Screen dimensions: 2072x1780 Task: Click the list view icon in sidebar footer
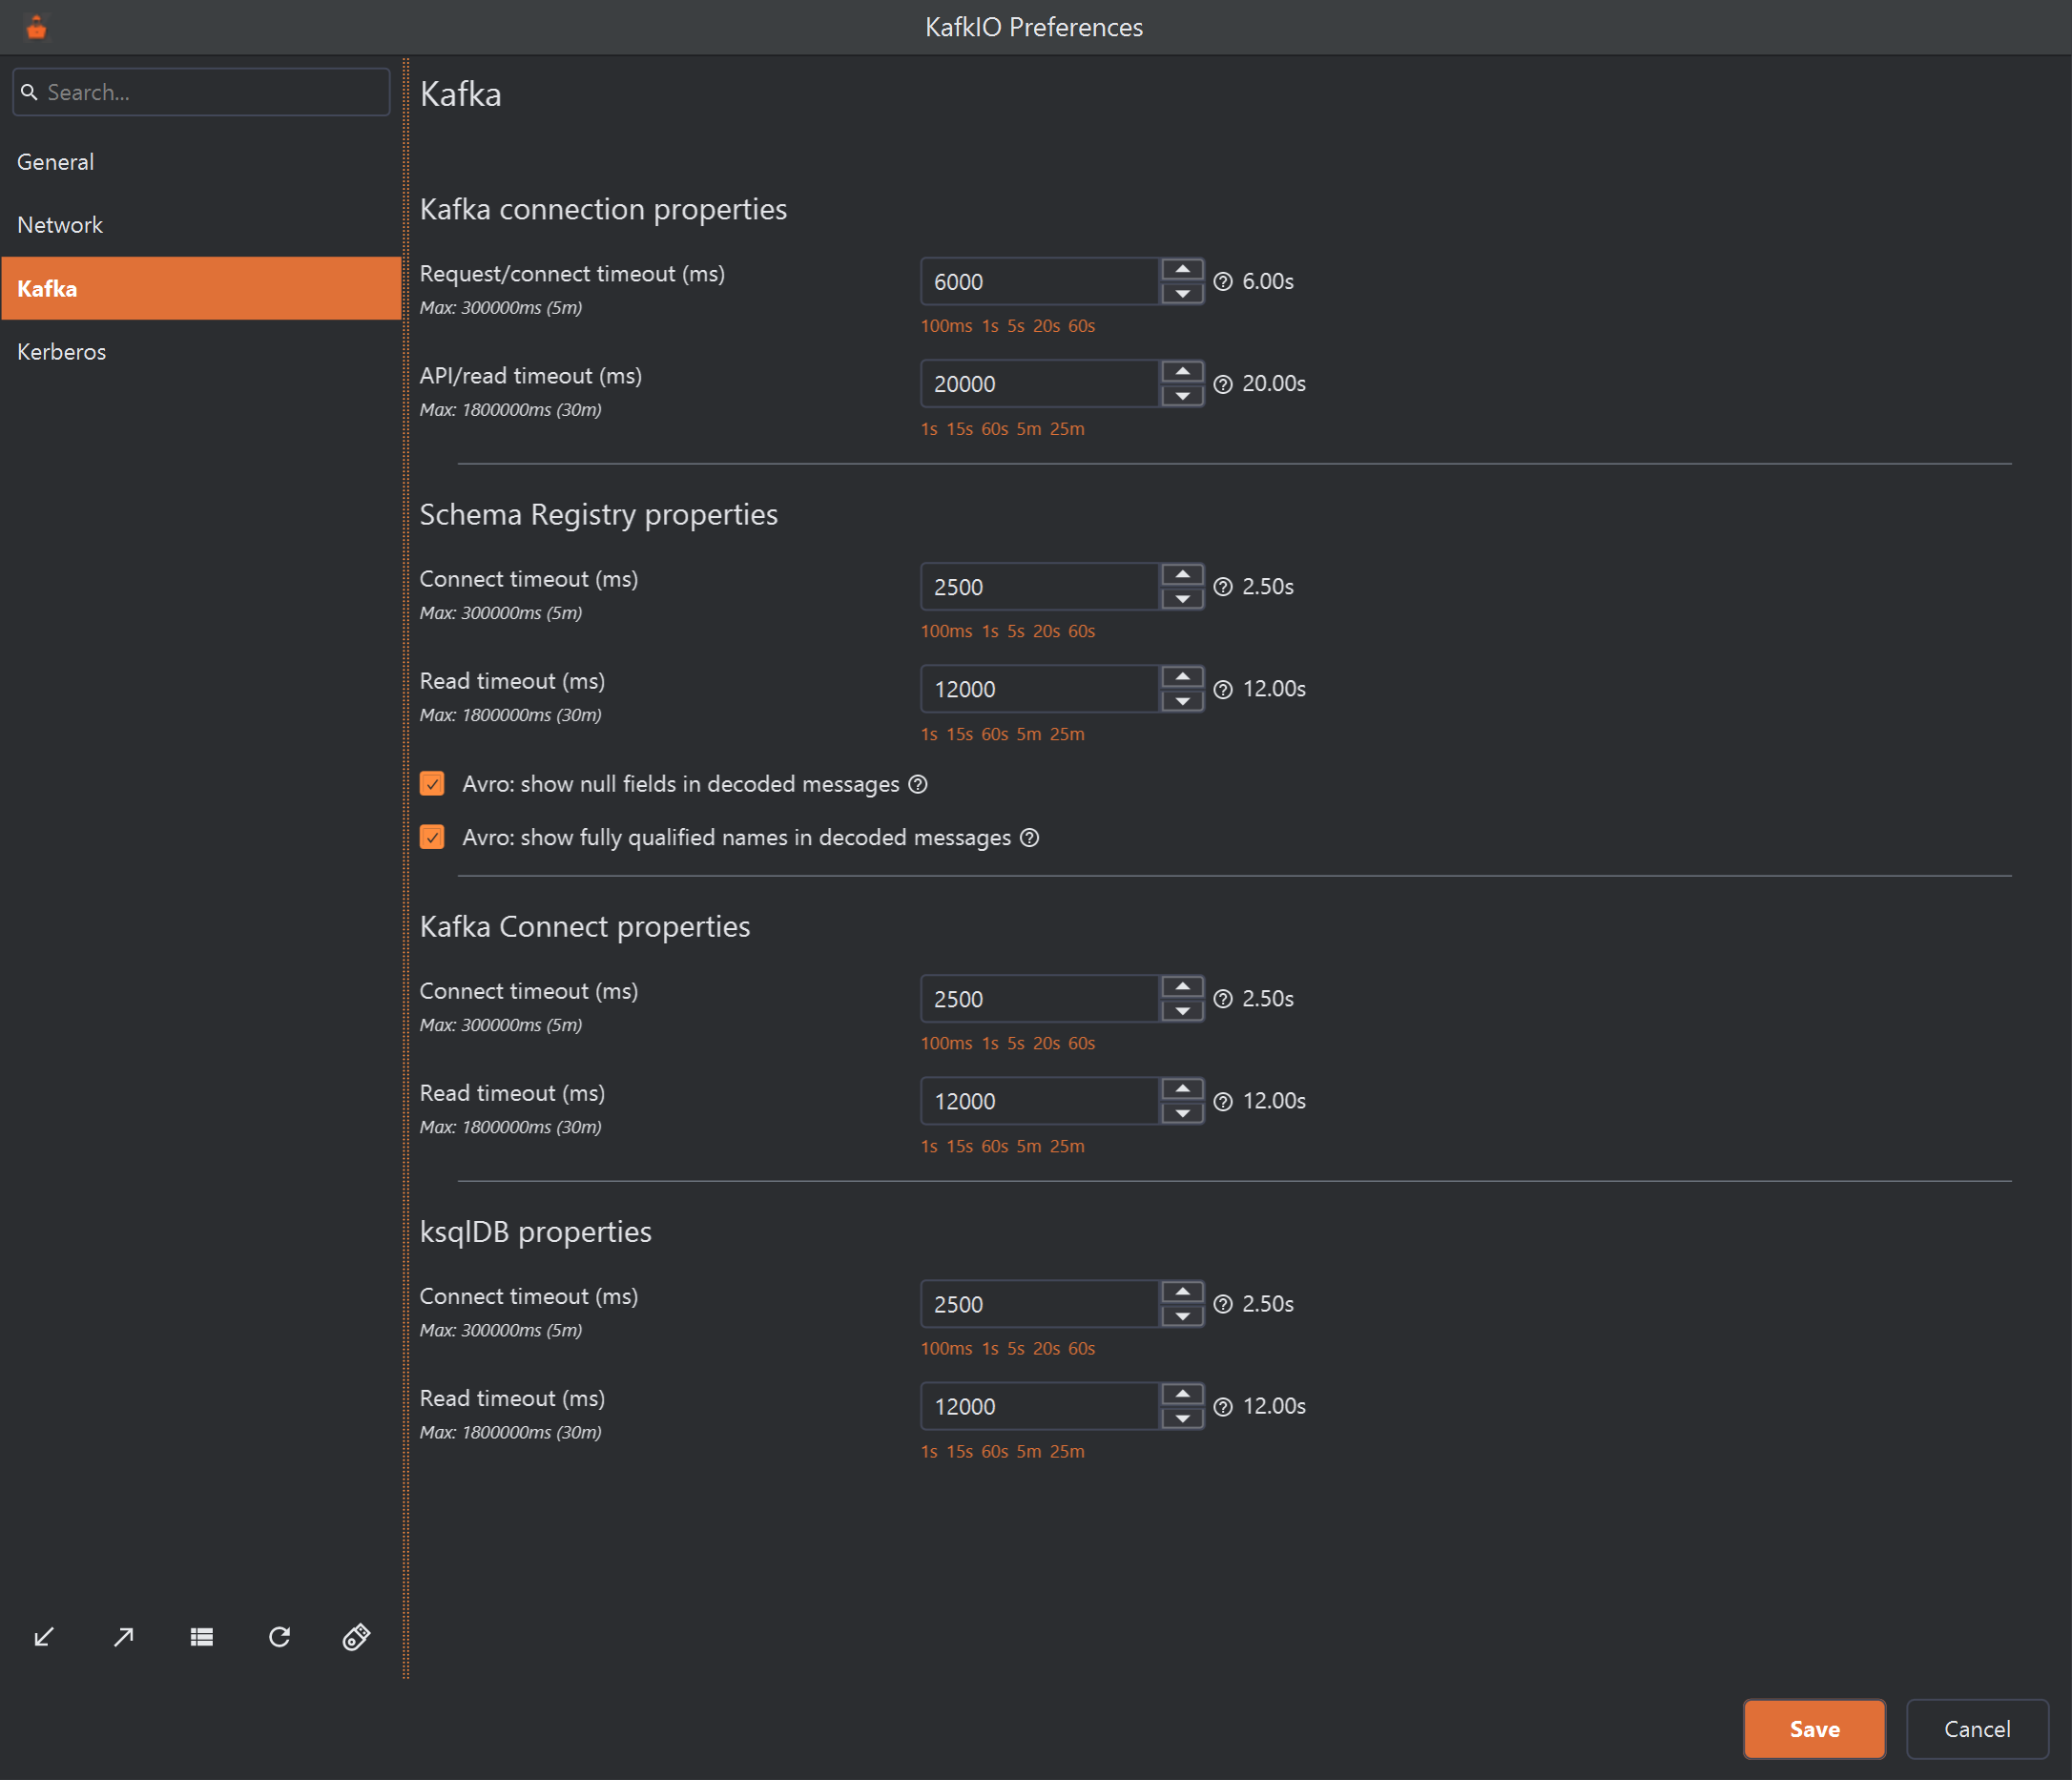pos(201,1637)
